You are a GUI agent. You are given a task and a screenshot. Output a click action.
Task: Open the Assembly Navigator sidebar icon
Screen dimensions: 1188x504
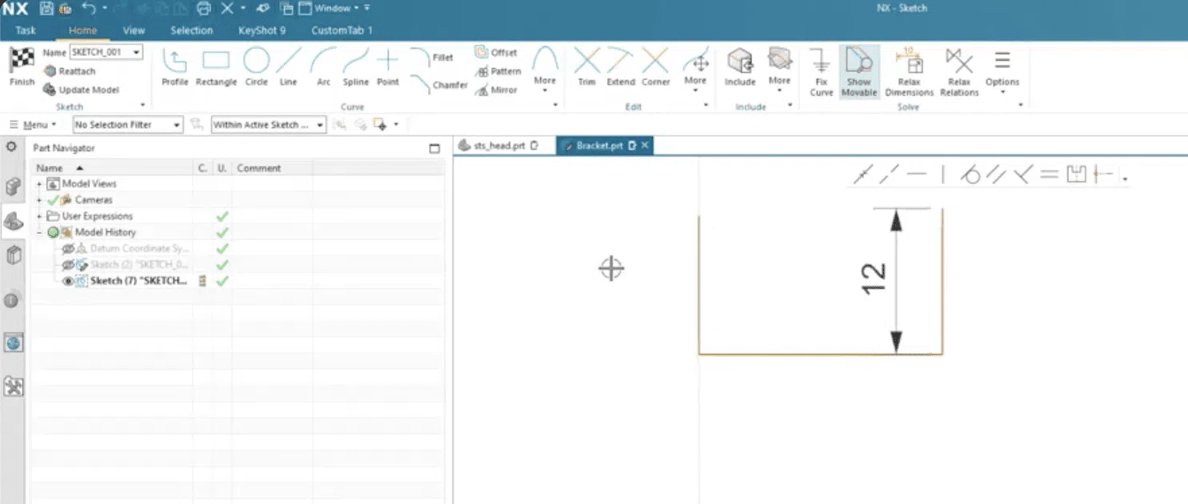click(13, 187)
